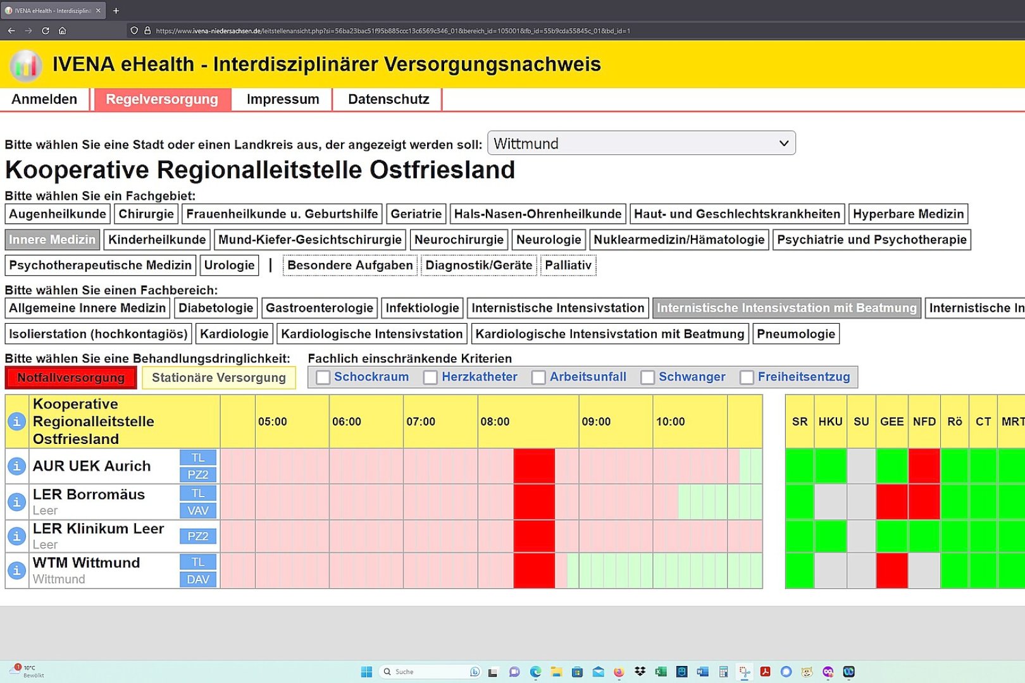Choose Fachgebiet Chirurgie
The height and width of the screenshot is (683, 1025).
tap(146, 214)
